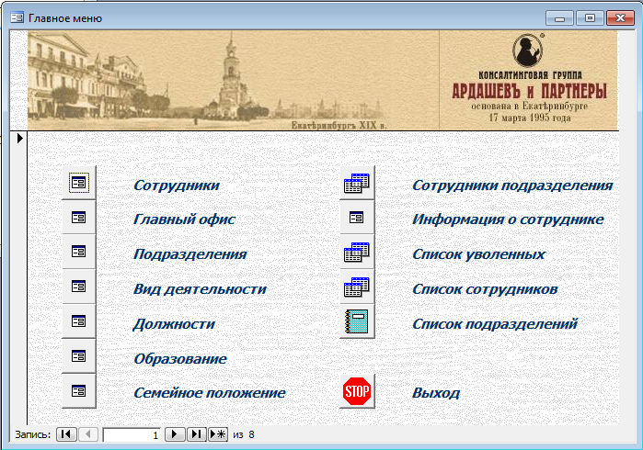This screenshot has width=643, height=450.
Task: Go to the next record
Action: click(174, 434)
